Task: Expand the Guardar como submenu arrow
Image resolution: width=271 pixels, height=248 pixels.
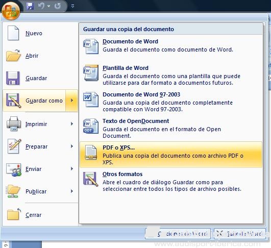Action: [x=72, y=101]
